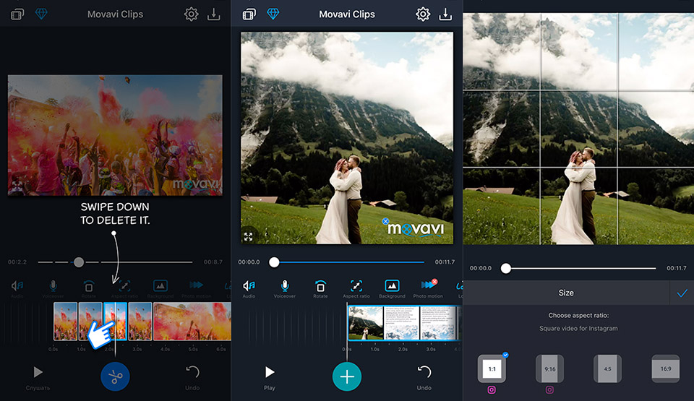The width and height of the screenshot is (694, 401).
Task: Open settings gear in middle screen header
Action: click(423, 14)
